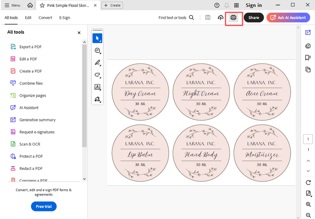Click the Zoom in magnifier

pos(308,204)
